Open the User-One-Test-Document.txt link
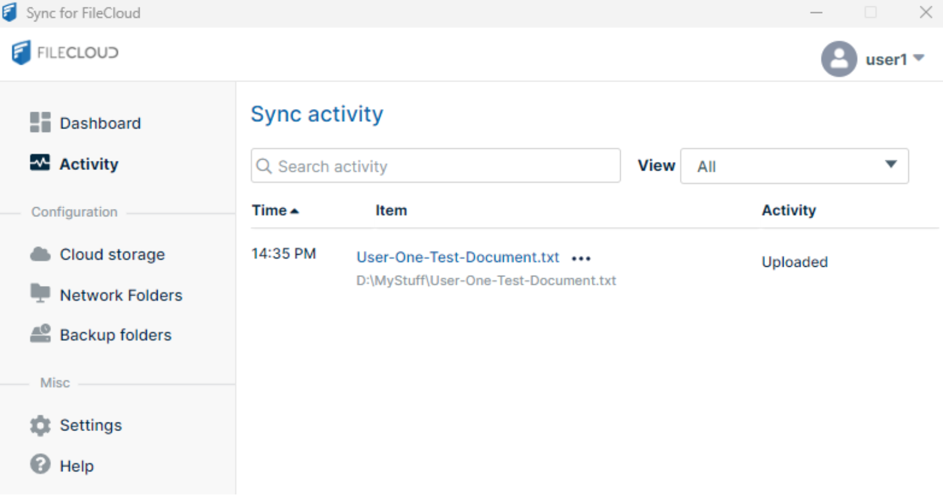 tap(458, 257)
